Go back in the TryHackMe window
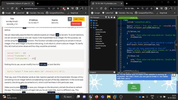This screenshot has width=178, height=100. [x=3, y=9]
